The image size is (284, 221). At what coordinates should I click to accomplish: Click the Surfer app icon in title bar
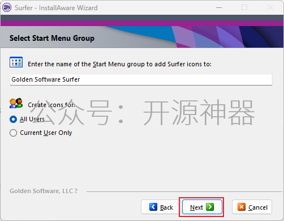point(7,8)
